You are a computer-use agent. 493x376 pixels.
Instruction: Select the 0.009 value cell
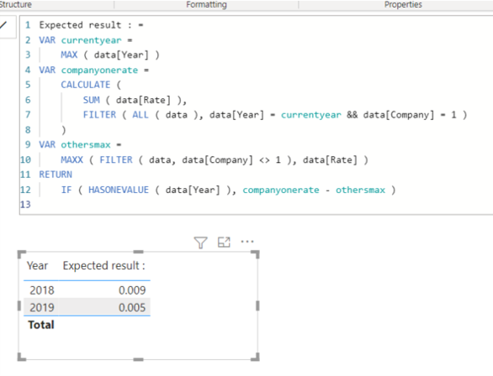tap(132, 290)
